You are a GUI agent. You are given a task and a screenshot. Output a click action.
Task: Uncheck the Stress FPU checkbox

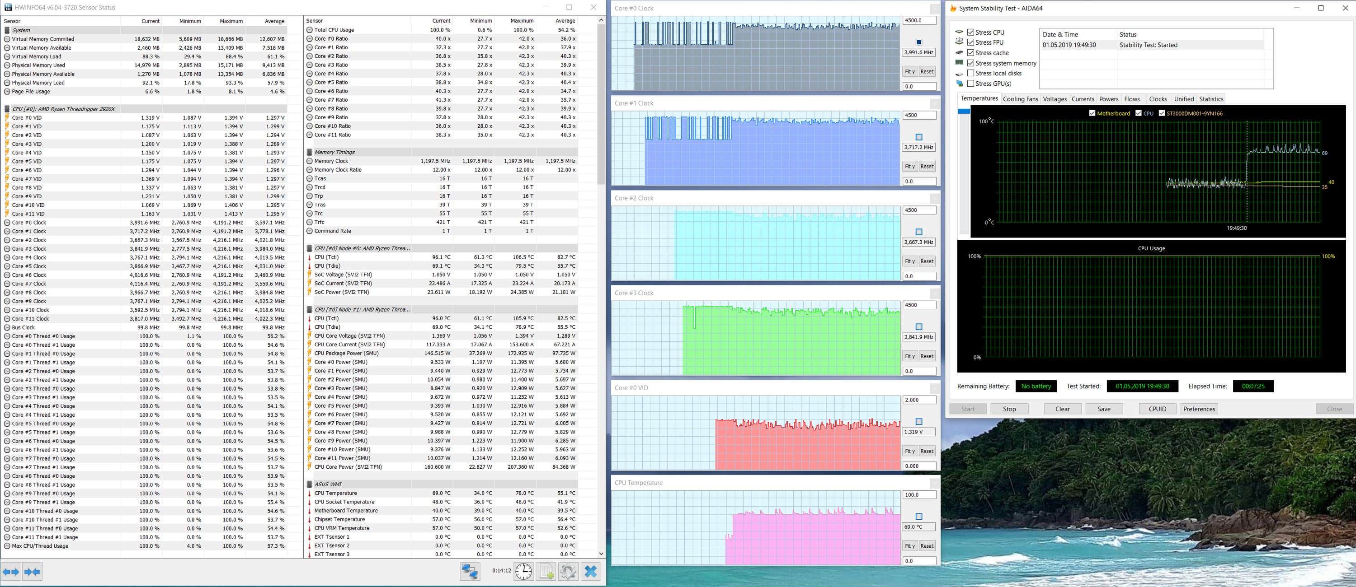point(971,42)
